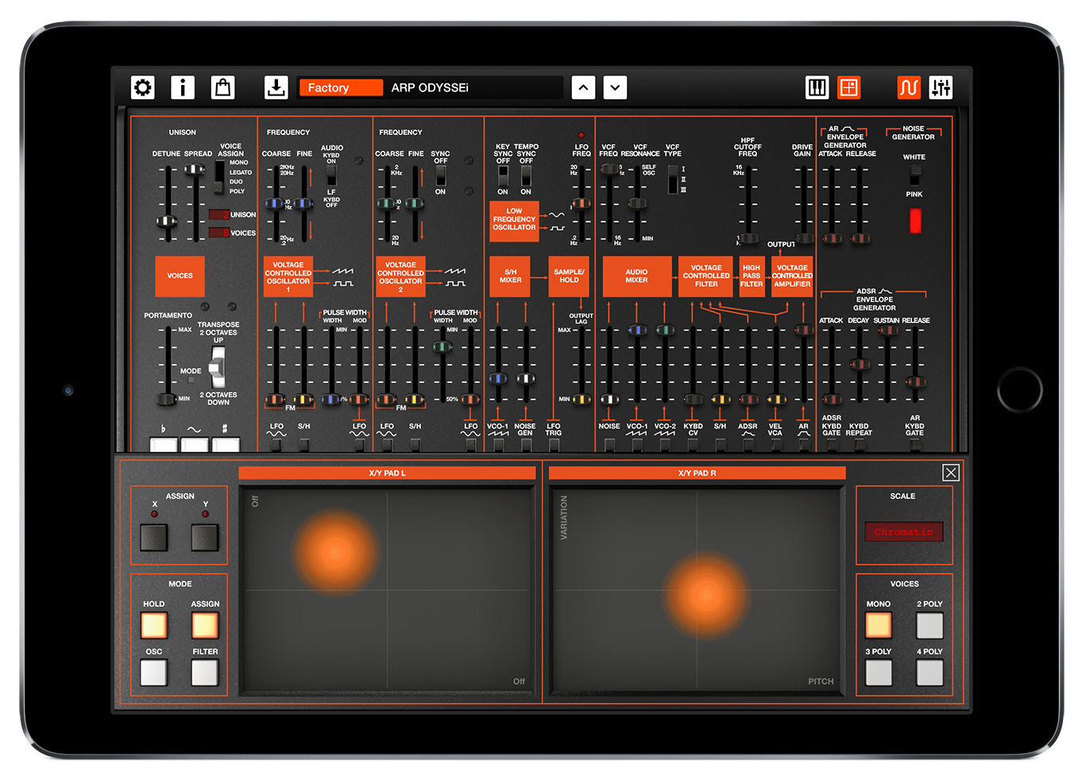The width and height of the screenshot is (1082, 777).
Task: Open the Chromatic scale selector
Action: [904, 532]
